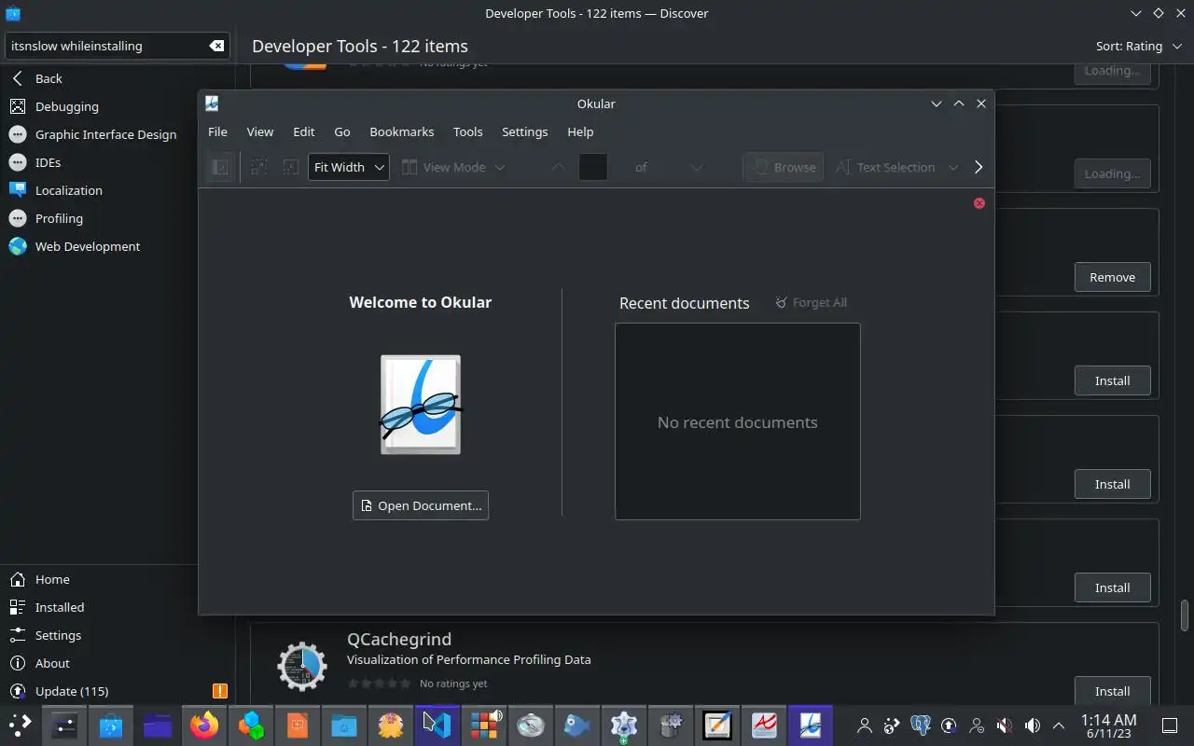Select the Debugging category
The height and width of the screenshot is (746, 1194).
(x=118, y=106)
